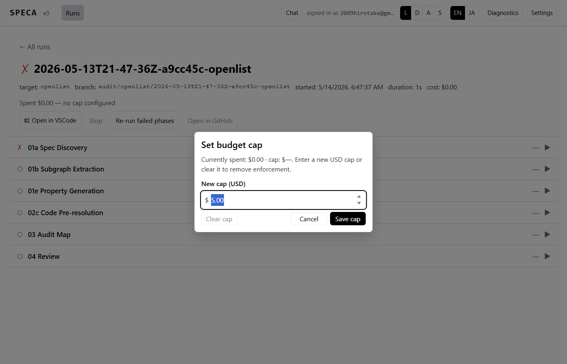Viewport: 567px width, 364px height.
Task: Run 02c Code Pre-resolution play arrow
Action: [x=548, y=213]
